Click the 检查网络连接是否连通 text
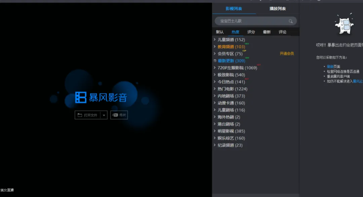The width and height of the screenshot is (363, 197). point(343,72)
